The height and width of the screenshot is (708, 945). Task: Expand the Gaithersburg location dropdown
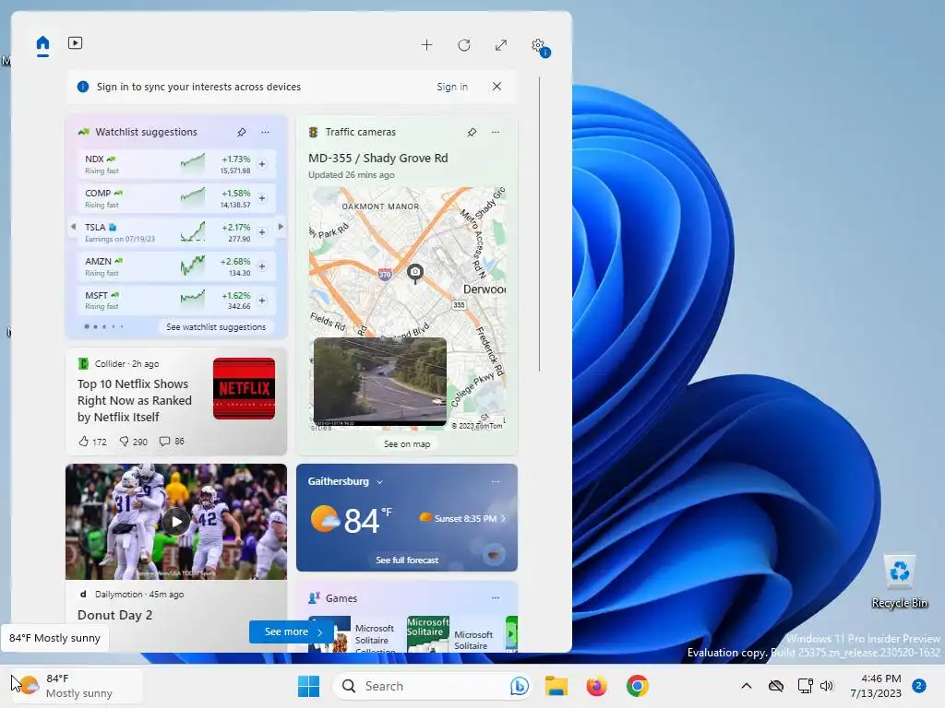point(379,481)
